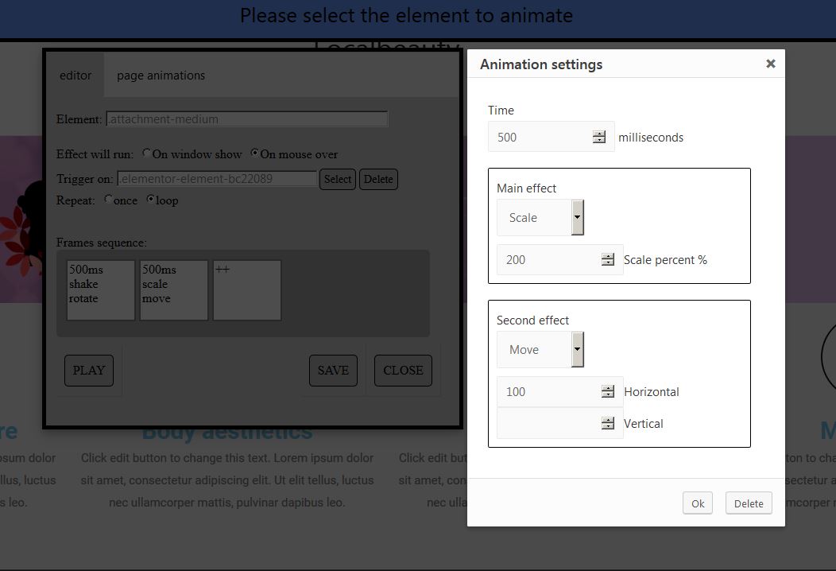Click the Scale percent % label
The height and width of the screenshot is (571, 836).
(x=665, y=260)
